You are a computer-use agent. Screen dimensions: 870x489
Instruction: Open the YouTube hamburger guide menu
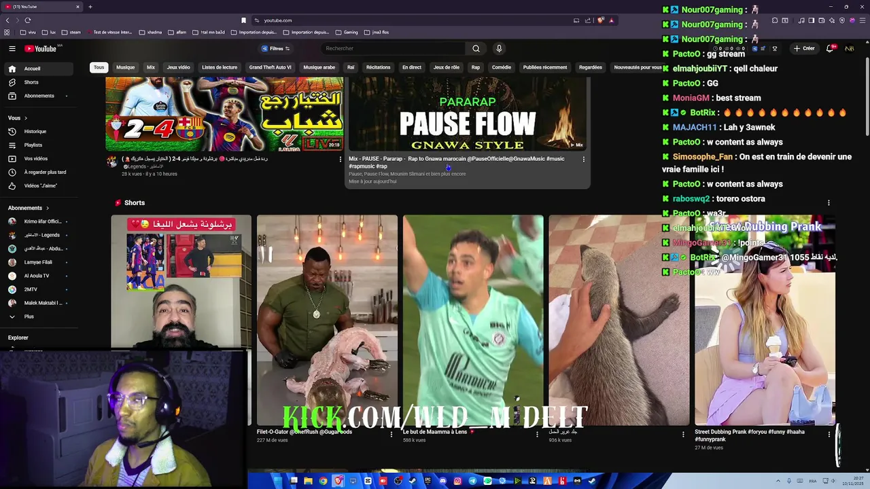click(12, 48)
